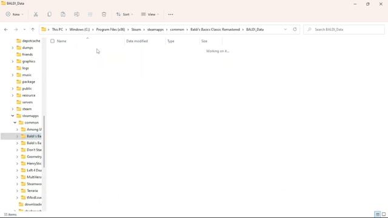
Task: Switch to Large icons view in status bar
Action: click(x=384, y=214)
